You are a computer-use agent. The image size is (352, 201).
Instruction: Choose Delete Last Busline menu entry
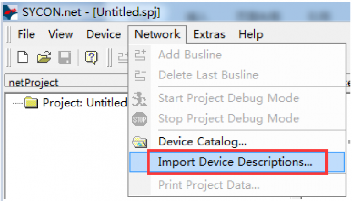tap(208, 75)
